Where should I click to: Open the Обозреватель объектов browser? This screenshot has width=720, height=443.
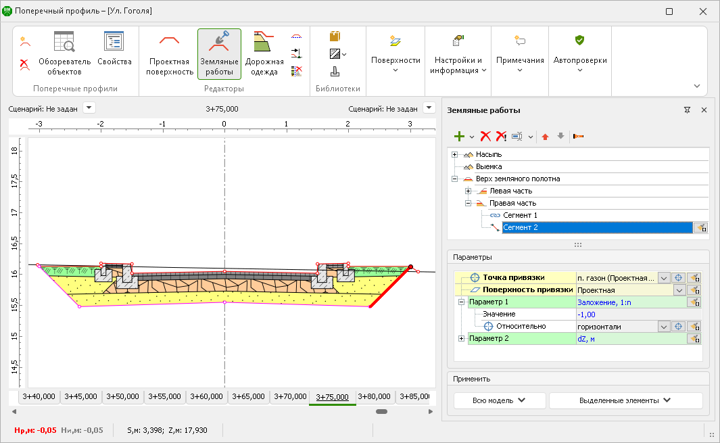[x=64, y=53]
